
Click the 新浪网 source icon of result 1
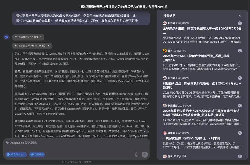coord(165,23)
